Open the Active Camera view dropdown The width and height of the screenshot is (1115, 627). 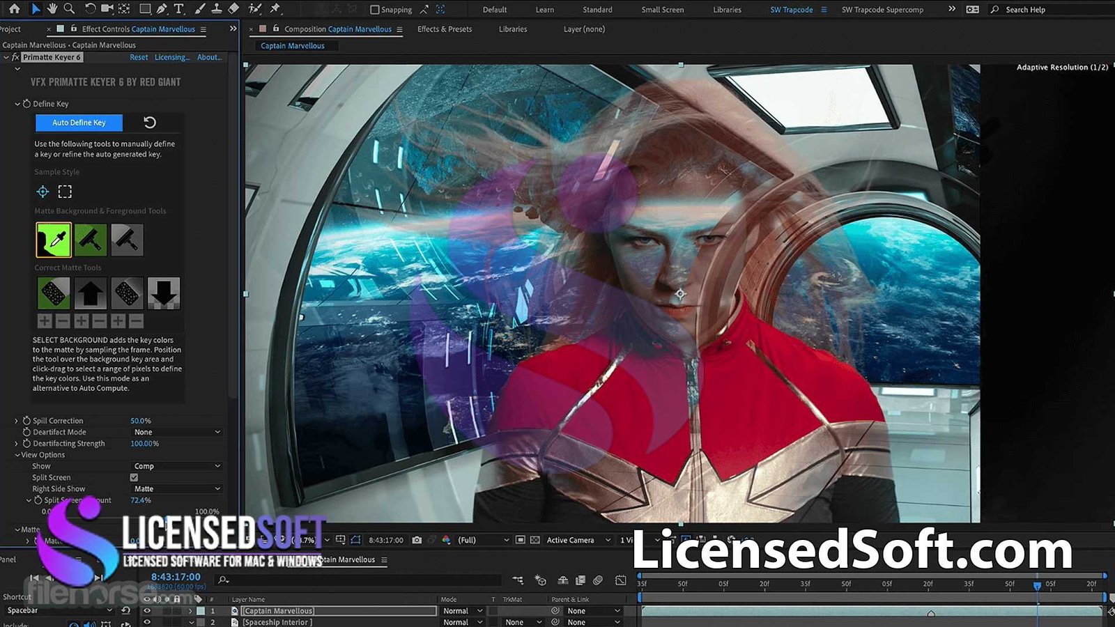coord(578,540)
